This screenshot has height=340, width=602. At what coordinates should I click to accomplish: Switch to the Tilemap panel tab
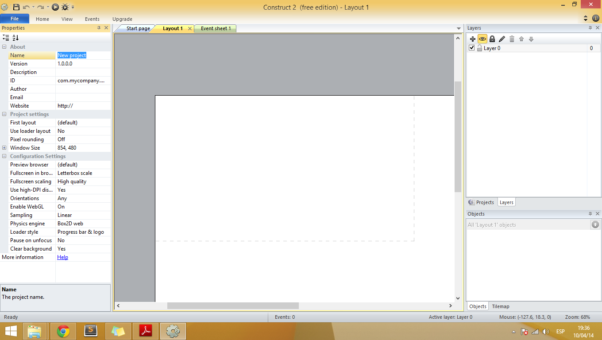coord(501,306)
